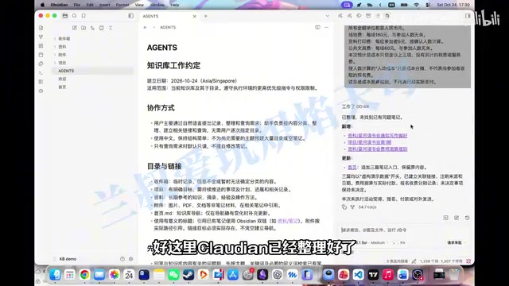Open the Claudian chat panel icon
This screenshot has width=509, height=286.
[387, 16]
